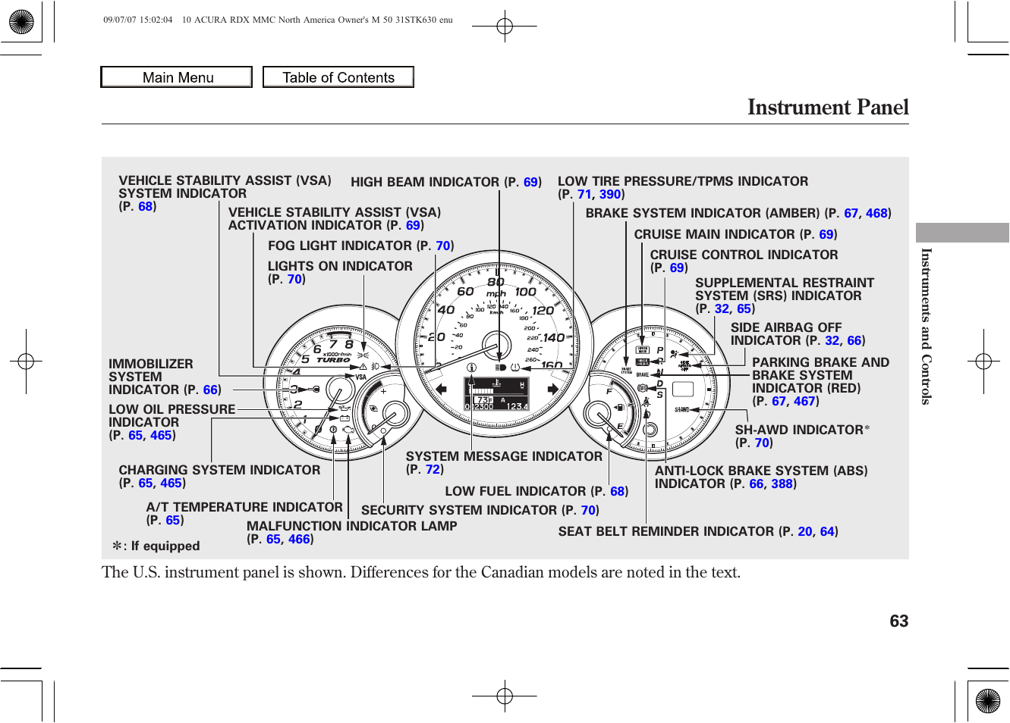Image resolution: width=1010 pixels, height=723 pixels.
Task: Click the seat belt reminder icon
Action: tap(647, 402)
